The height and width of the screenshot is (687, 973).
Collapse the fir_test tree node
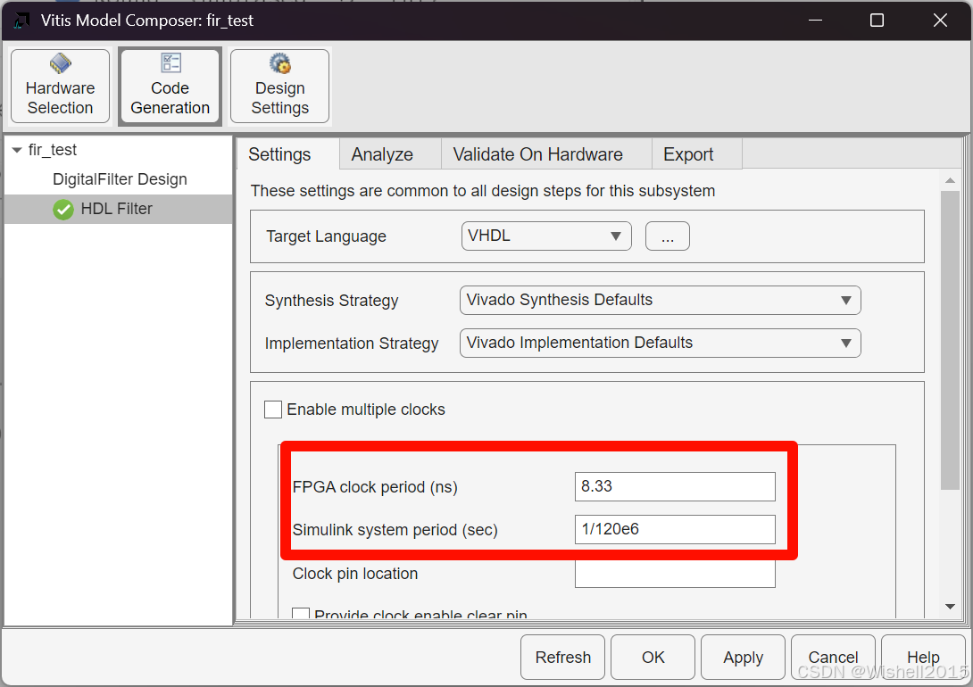(17, 150)
